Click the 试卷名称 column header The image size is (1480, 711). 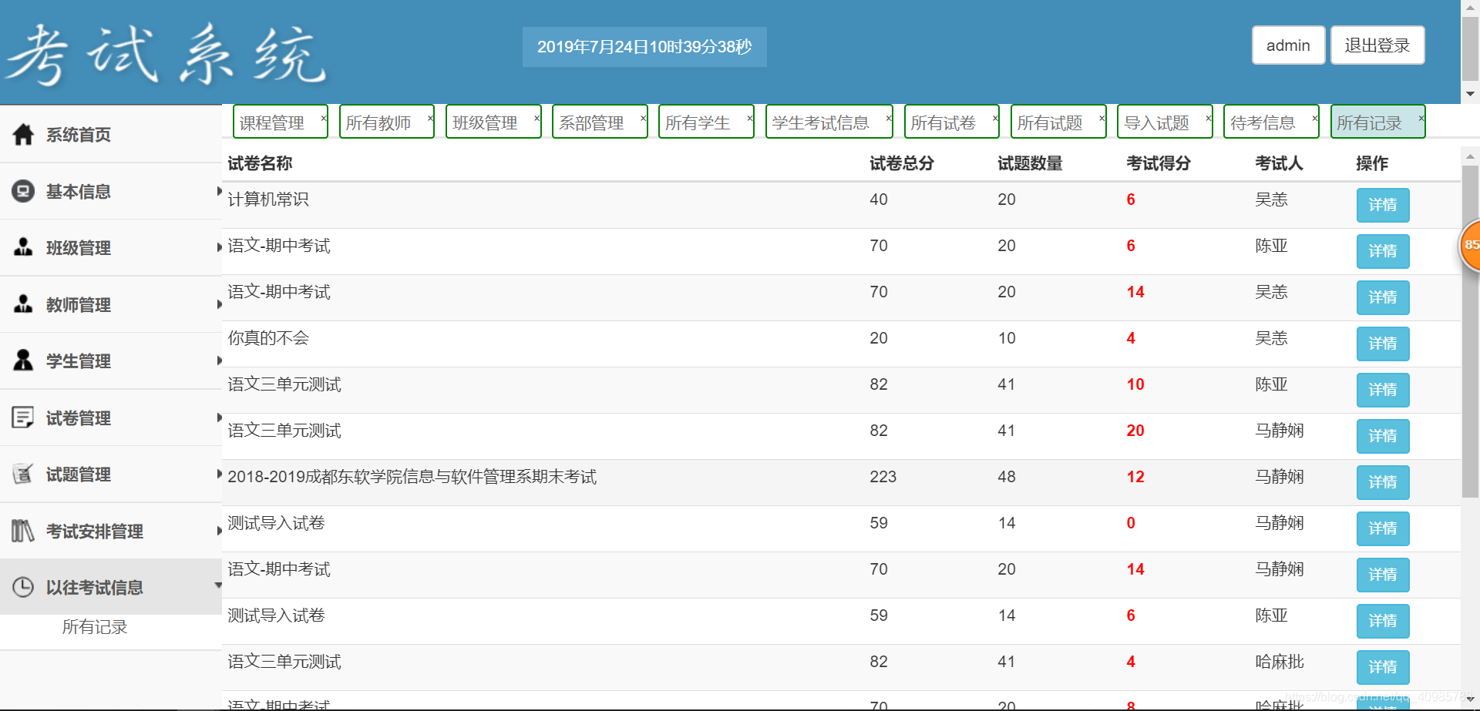click(260, 163)
